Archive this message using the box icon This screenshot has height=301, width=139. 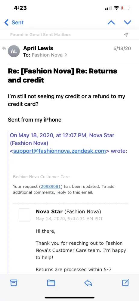point(14,283)
